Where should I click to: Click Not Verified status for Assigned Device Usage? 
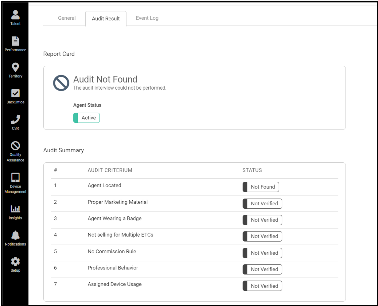click(262, 286)
